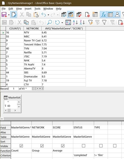Check Visible for STATUS column
The image size is (124, 159).
84,146
